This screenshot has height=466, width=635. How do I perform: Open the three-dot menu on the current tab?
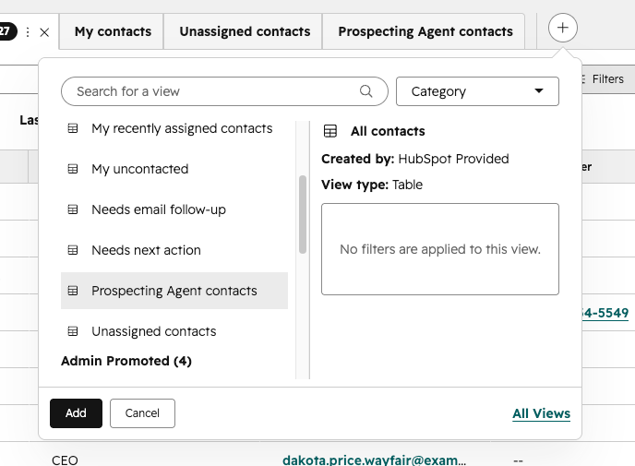[x=28, y=32]
